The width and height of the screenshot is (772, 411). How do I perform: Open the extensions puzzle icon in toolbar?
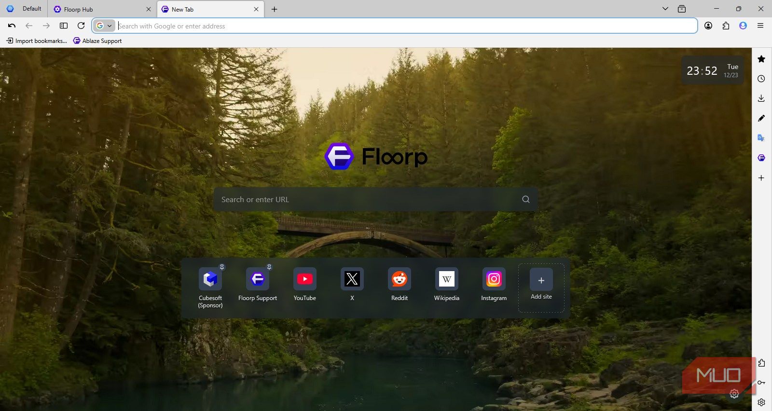(726, 26)
